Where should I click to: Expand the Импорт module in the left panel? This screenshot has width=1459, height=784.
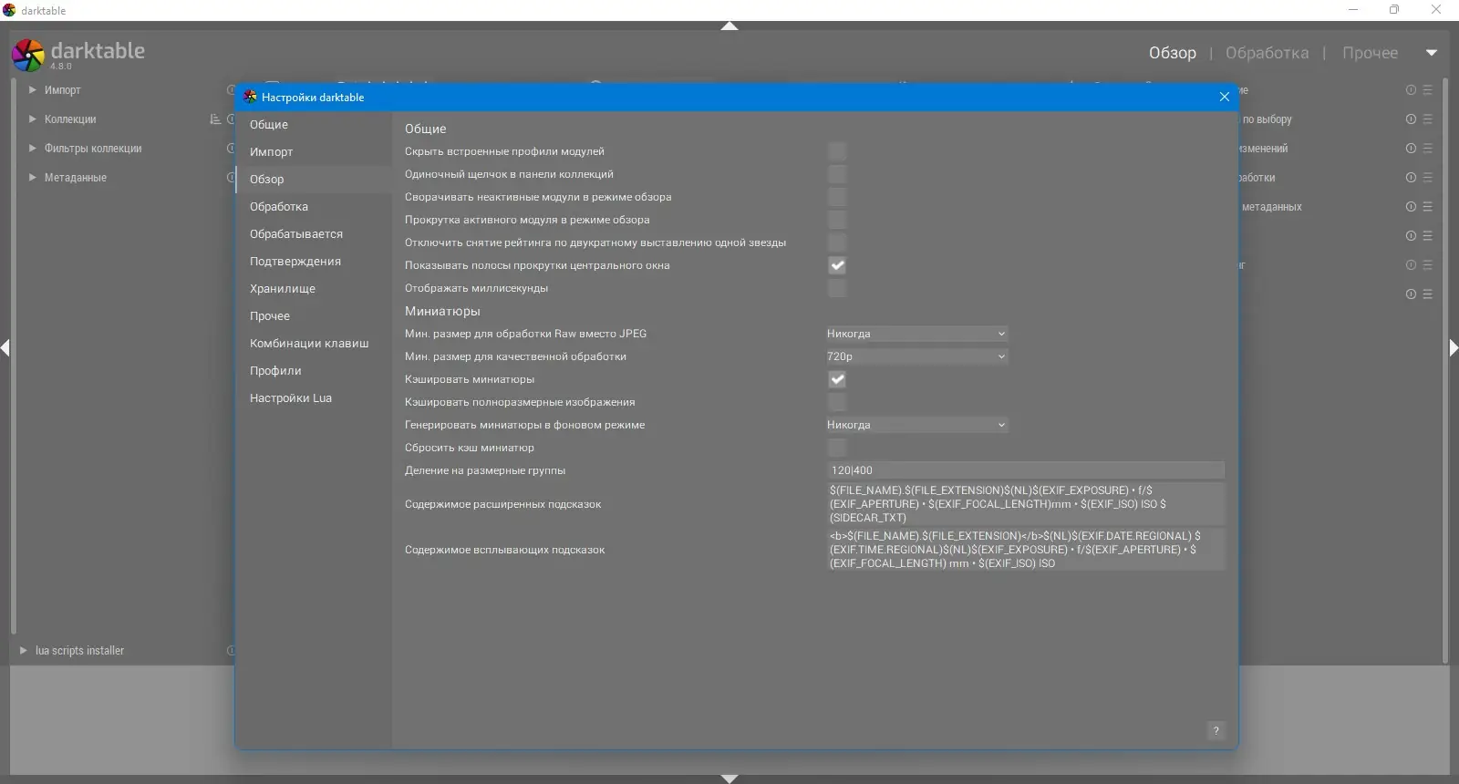(33, 90)
